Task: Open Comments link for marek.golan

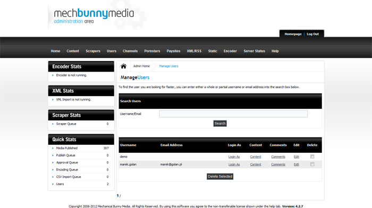Action: pyautogui.click(x=278, y=164)
